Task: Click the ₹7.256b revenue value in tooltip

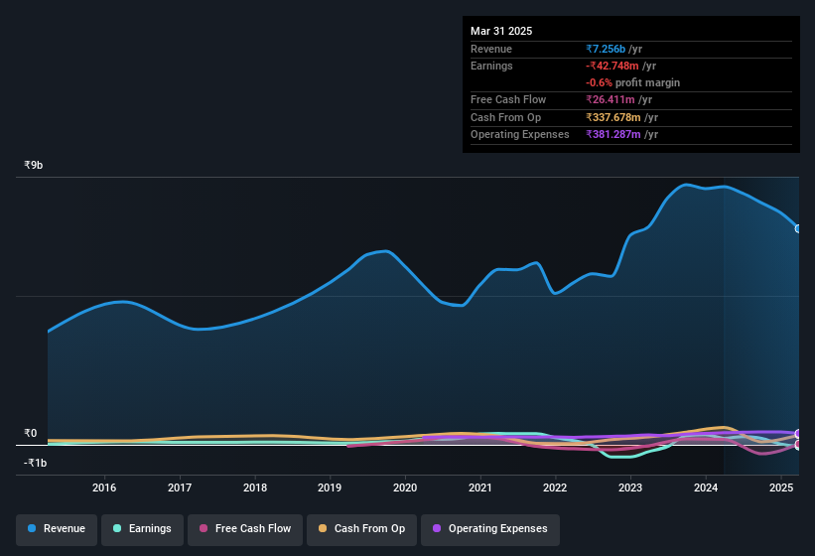Action: pyautogui.click(x=606, y=49)
